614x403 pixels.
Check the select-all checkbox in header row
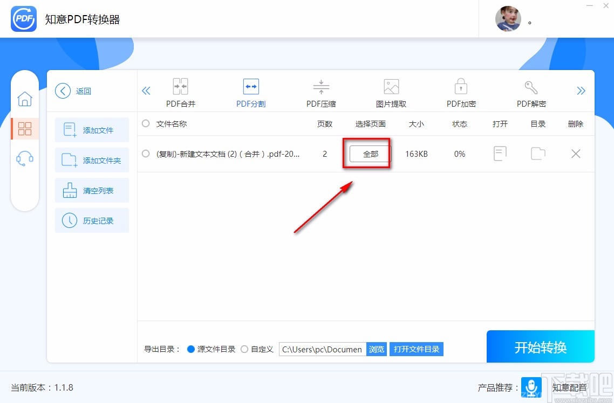pyautogui.click(x=146, y=123)
